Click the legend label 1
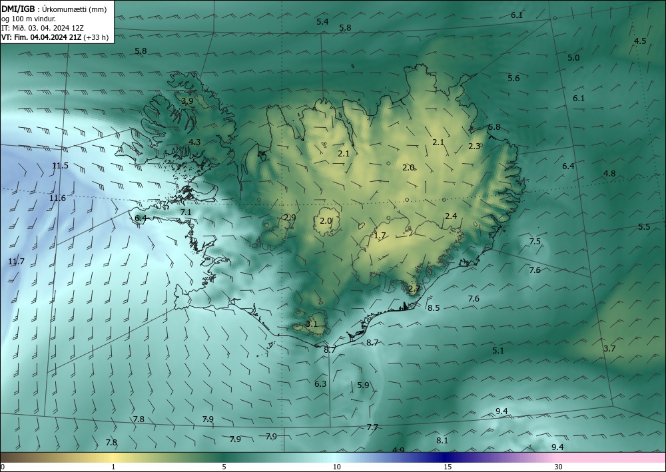 tap(113, 467)
